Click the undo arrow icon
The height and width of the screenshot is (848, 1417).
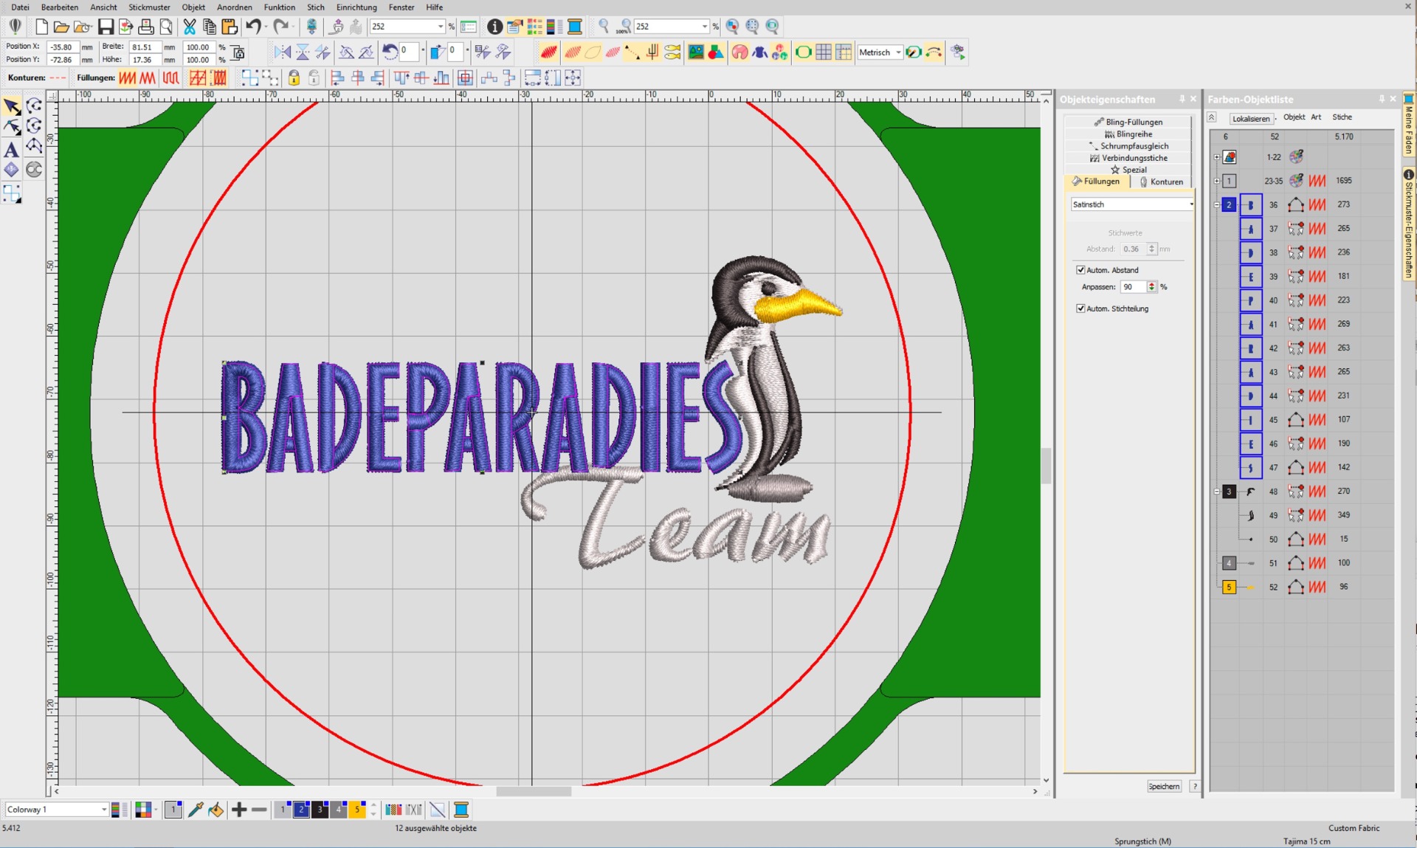(253, 27)
